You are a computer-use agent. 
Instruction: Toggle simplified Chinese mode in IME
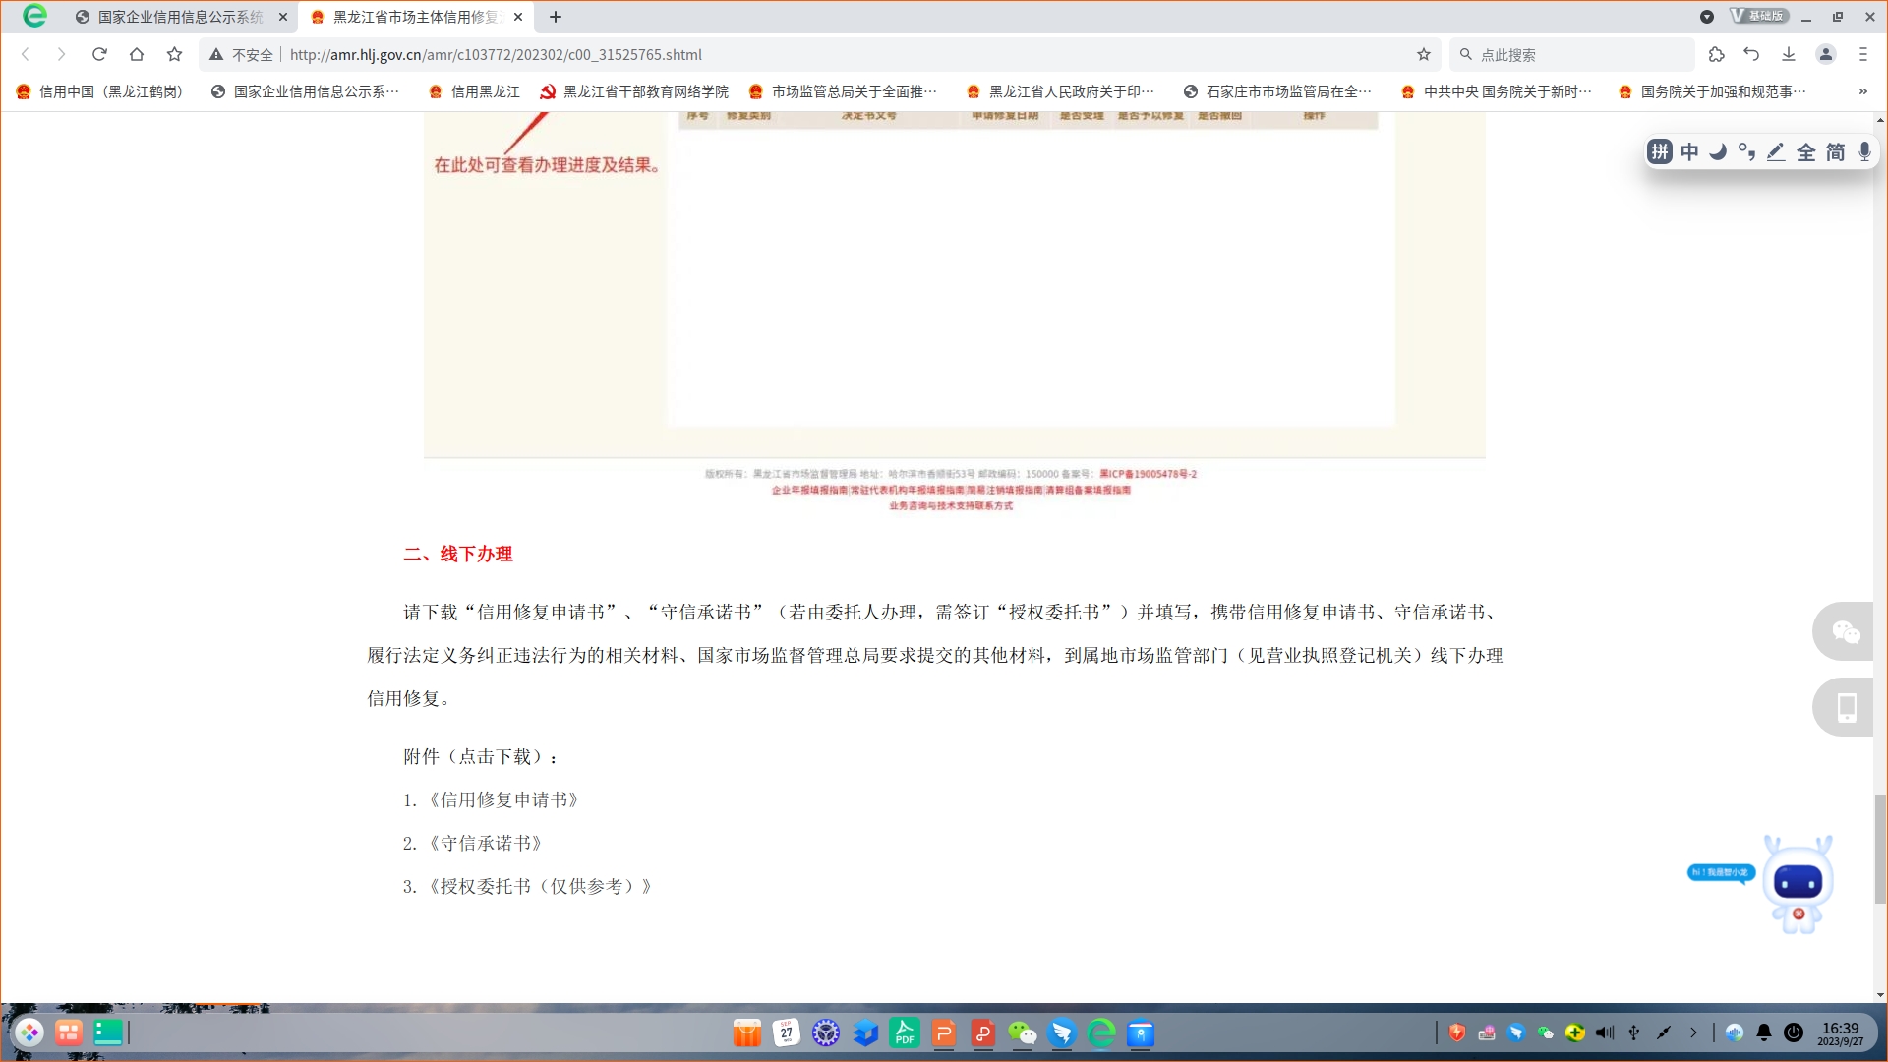click(x=1836, y=151)
